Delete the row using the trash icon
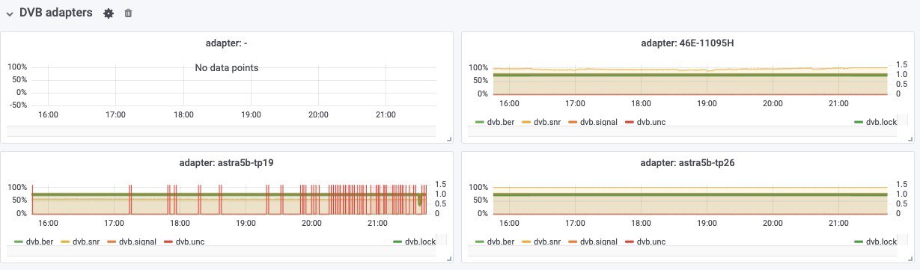 coord(128,13)
